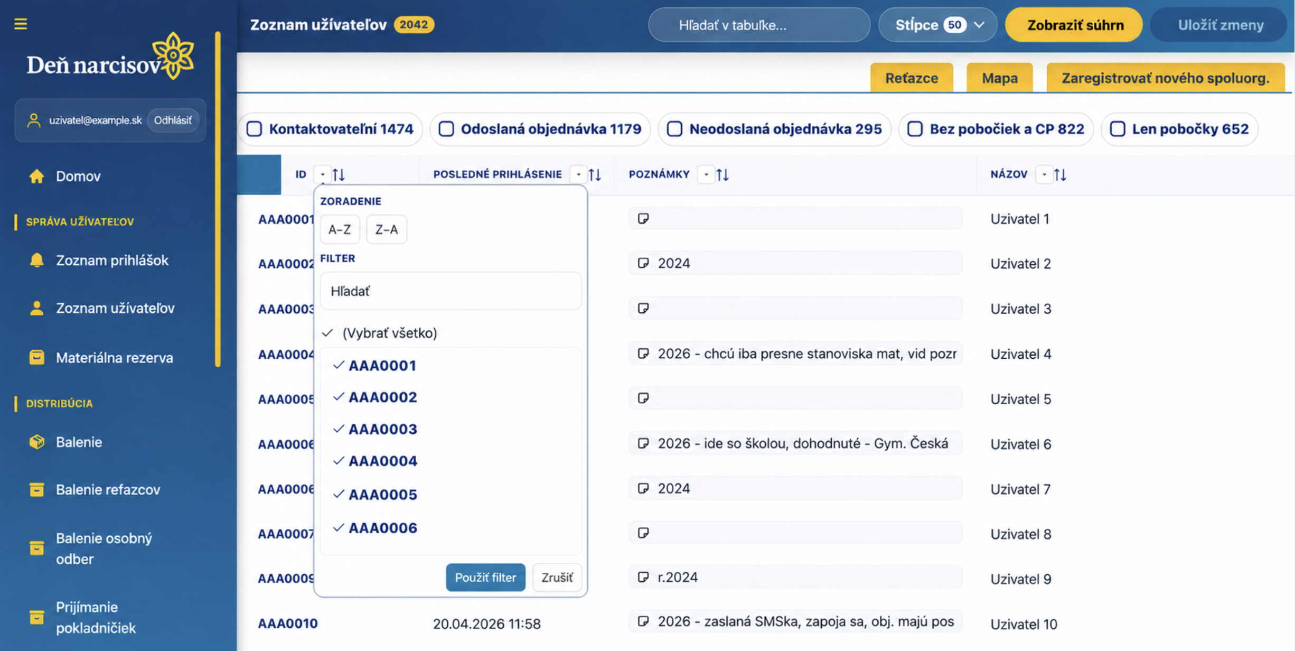Viewport: 1295px width, 651px height.
Task: Go to Zoznam užívateľov in sidebar
Action: (115, 308)
